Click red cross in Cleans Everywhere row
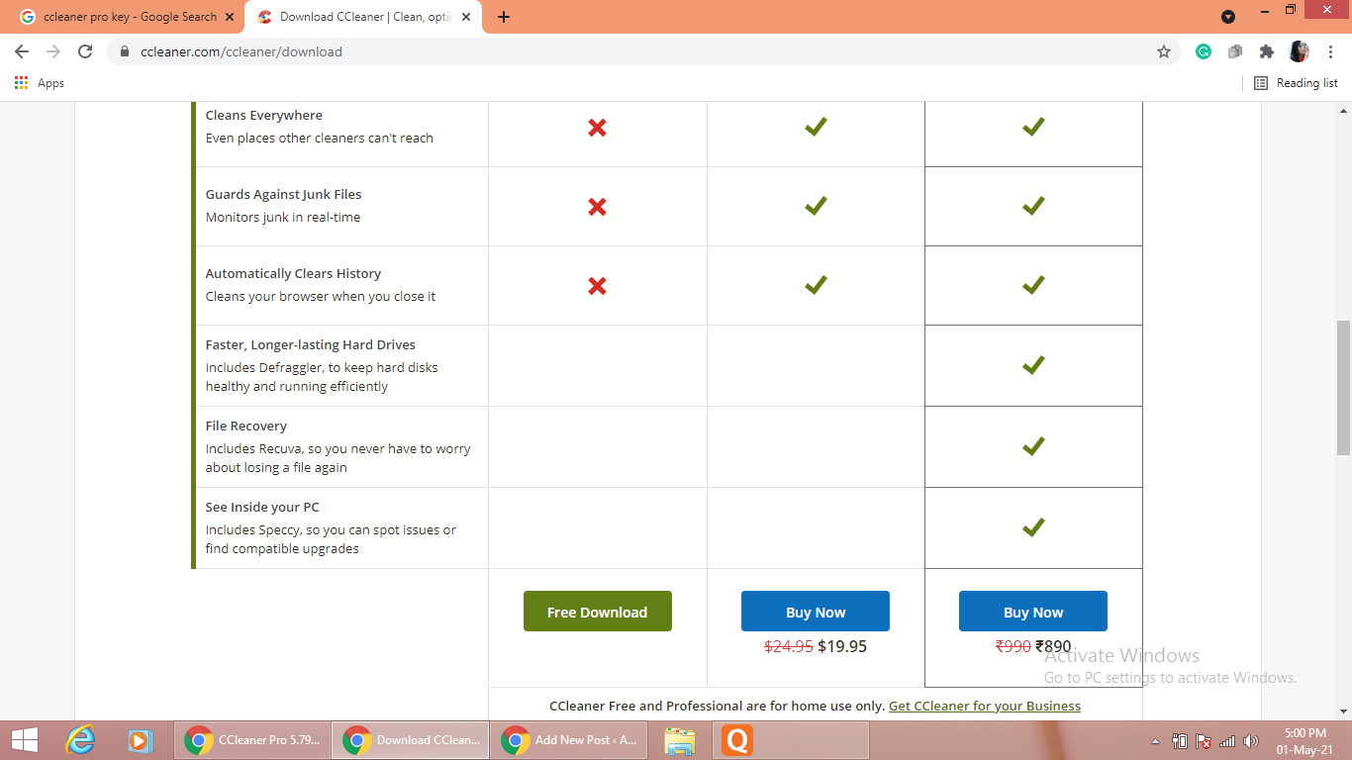 597,128
